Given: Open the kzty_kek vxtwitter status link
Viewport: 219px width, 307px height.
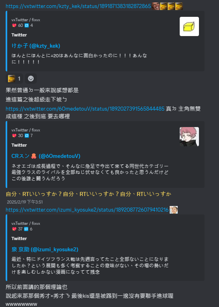Looking at the screenshot, I should [x=78, y=6].
